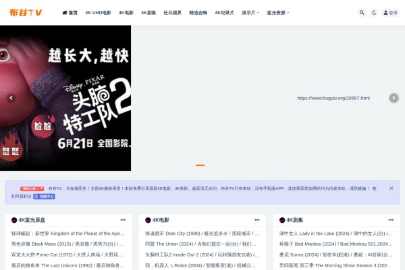Open Lady in the Lake (2024) entry
405x270 pixels.
coord(335,234)
